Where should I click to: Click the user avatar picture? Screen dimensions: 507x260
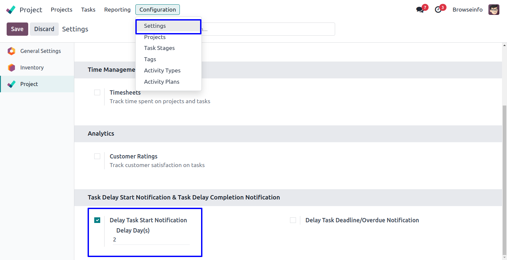point(494,10)
